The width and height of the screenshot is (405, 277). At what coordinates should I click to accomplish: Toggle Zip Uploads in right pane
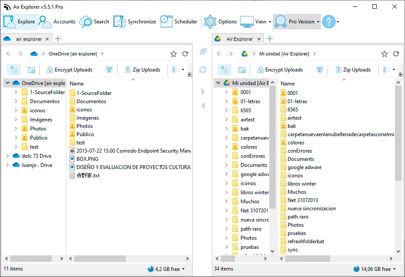tap(353, 70)
